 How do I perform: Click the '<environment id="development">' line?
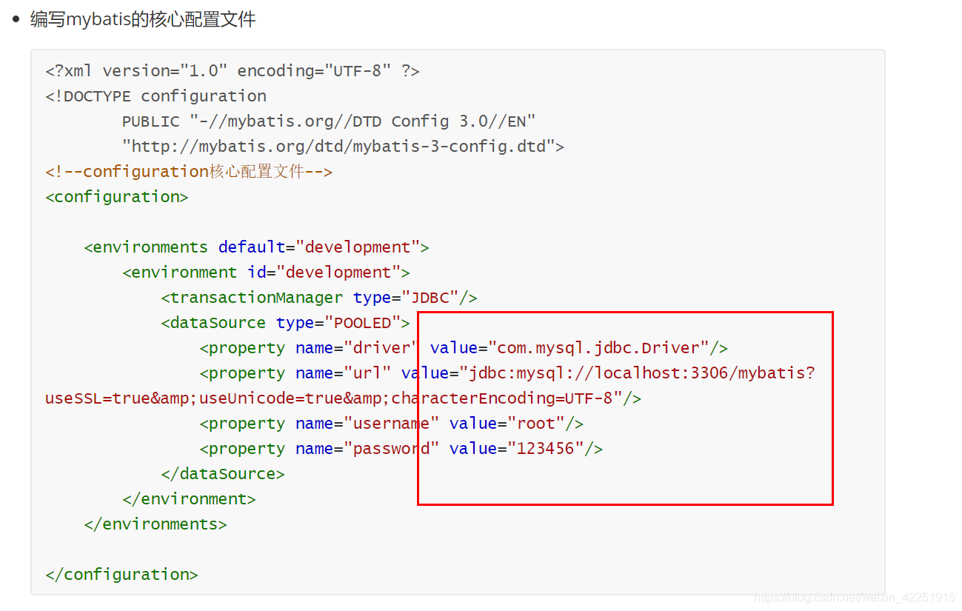pyautogui.click(x=266, y=273)
